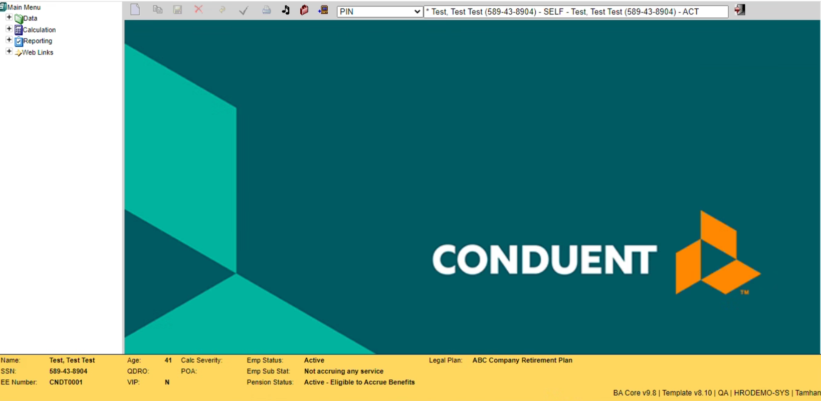The height and width of the screenshot is (401, 821).
Task: Click the name value 'Test, Test Test' in the status bar
Action: tap(72, 360)
